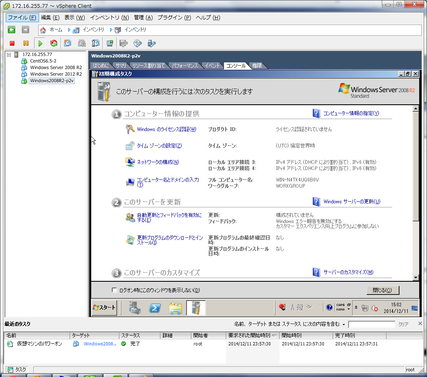The width and height of the screenshot is (427, 377).
Task: Power off the VM with the red stop icon
Action: click(x=12, y=43)
